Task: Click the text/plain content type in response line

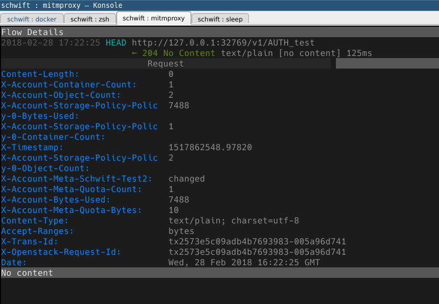Action: [x=246, y=53]
